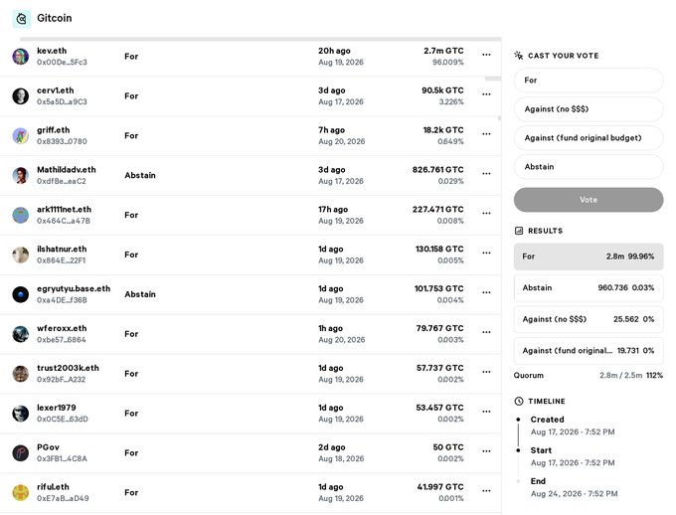The image size is (676, 515).
Task: Click the 826.761 GTC voting power
Action: click(438, 170)
